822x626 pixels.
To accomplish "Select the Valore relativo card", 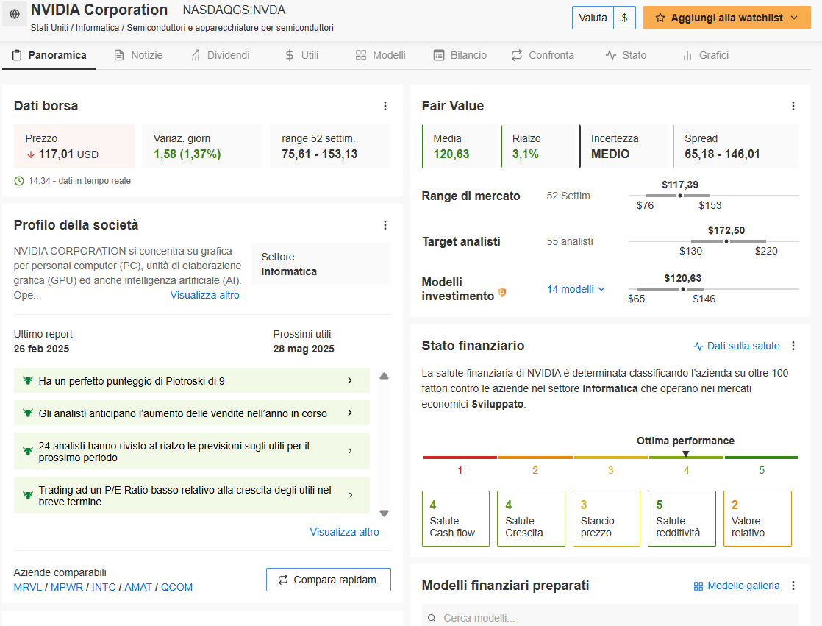I will [757, 519].
